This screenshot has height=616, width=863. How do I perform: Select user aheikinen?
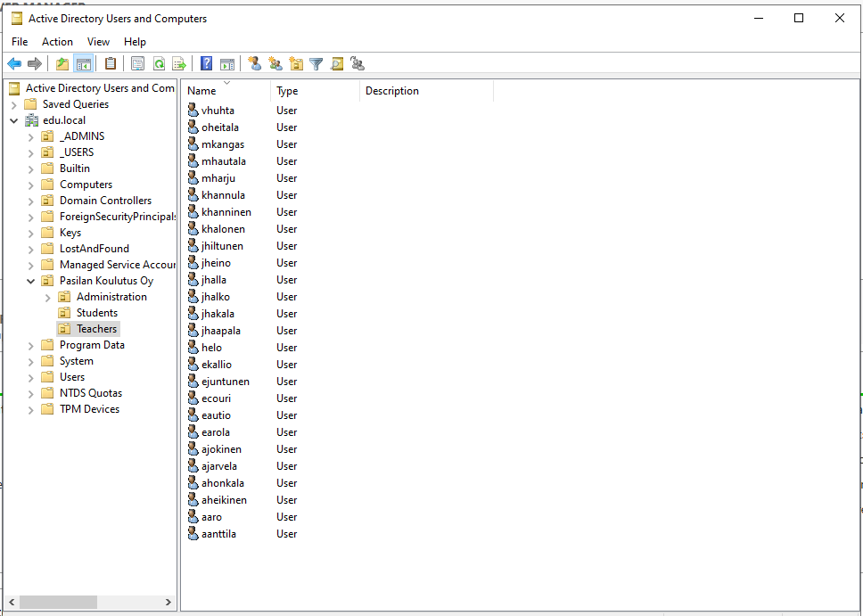pyautogui.click(x=224, y=500)
